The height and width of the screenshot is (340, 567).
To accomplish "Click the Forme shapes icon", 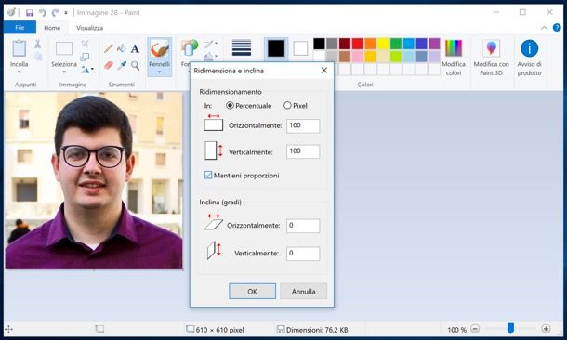I will [x=190, y=48].
